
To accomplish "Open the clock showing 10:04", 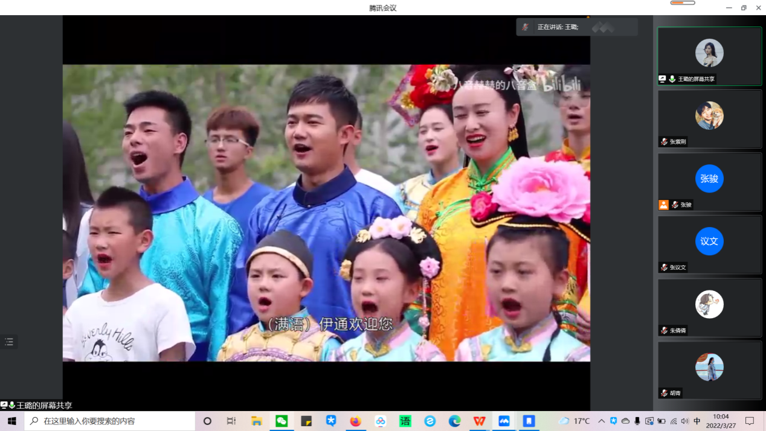I will pos(721,421).
